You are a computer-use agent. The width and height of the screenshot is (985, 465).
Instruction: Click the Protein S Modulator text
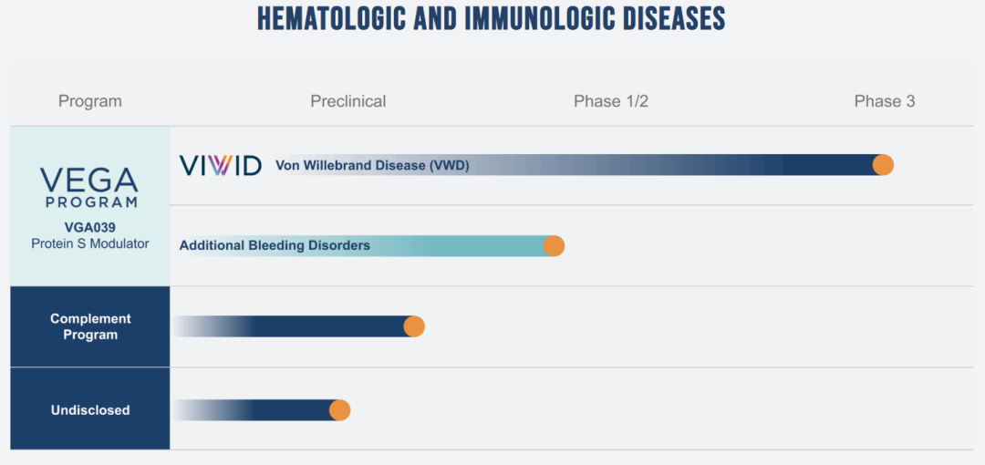90,243
